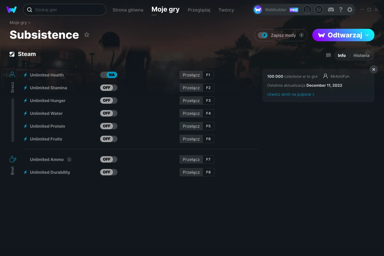This screenshot has height=256, width=384.
Task: Click the lightning icon beside Unlimited Fruits
Action: point(26,139)
